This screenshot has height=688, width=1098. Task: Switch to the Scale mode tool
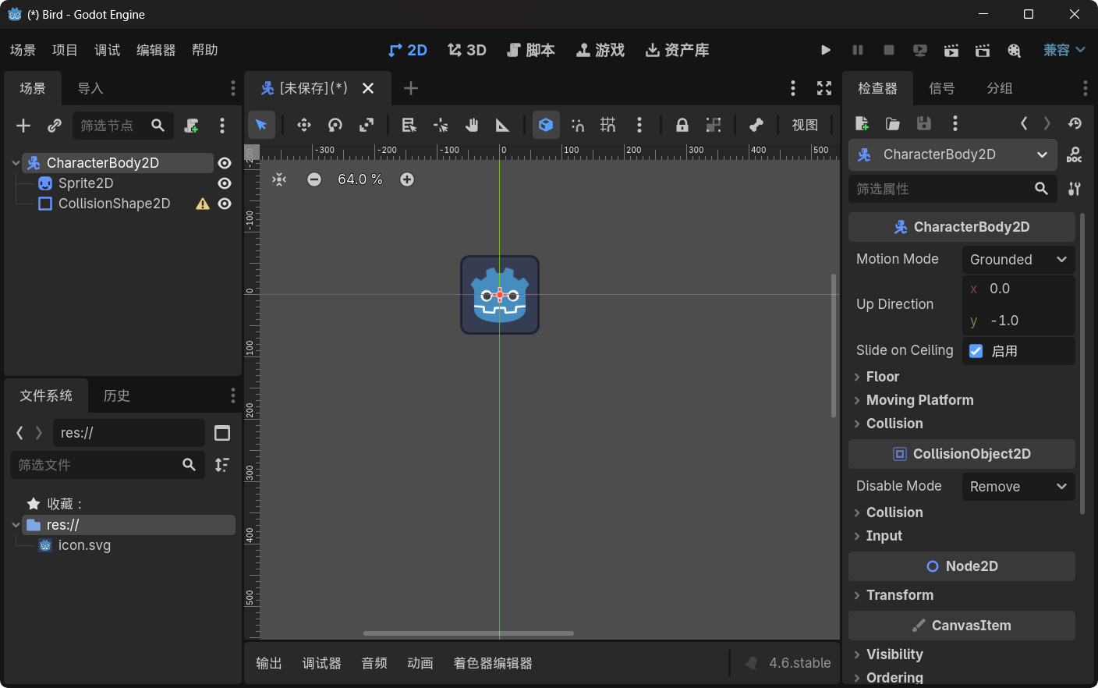tap(367, 125)
